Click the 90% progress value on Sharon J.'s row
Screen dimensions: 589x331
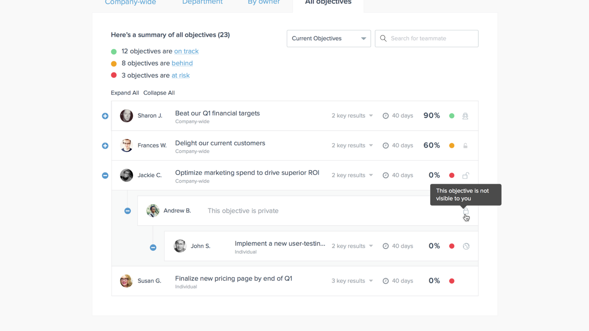[x=432, y=115]
